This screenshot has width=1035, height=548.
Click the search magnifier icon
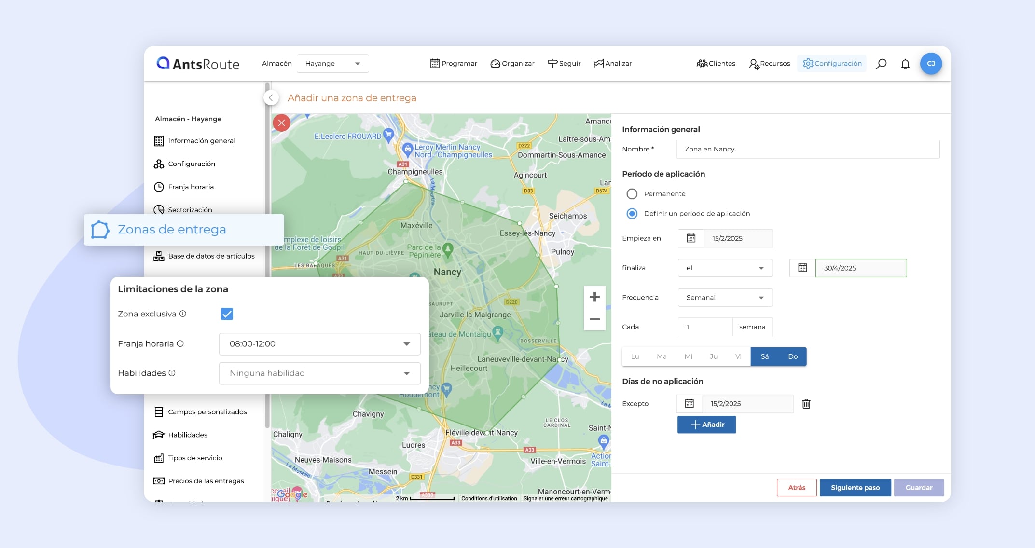(x=881, y=64)
